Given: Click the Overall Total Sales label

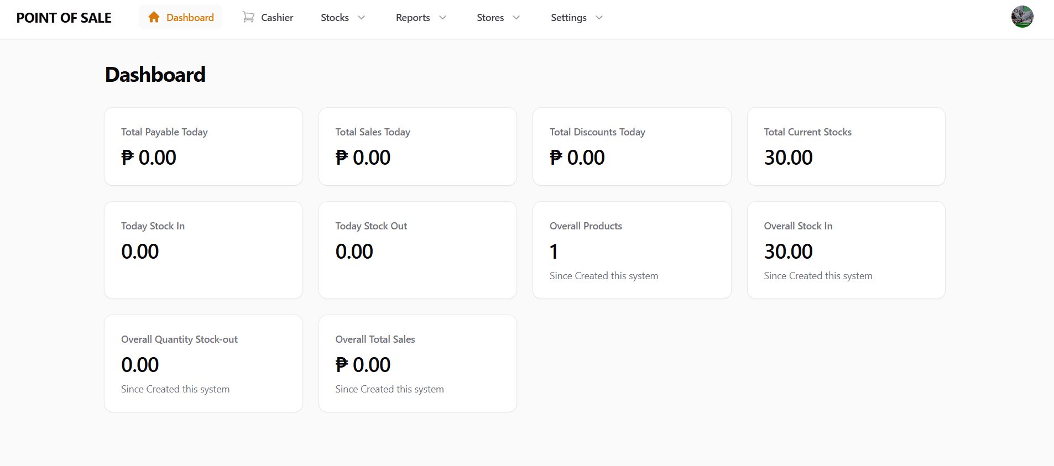Looking at the screenshot, I should [x=375, y=339].
